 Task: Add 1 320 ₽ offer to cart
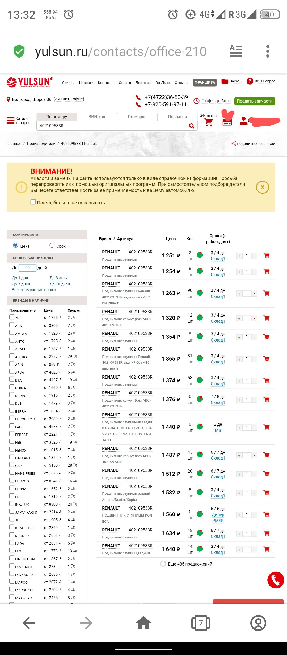click(266, 318)
